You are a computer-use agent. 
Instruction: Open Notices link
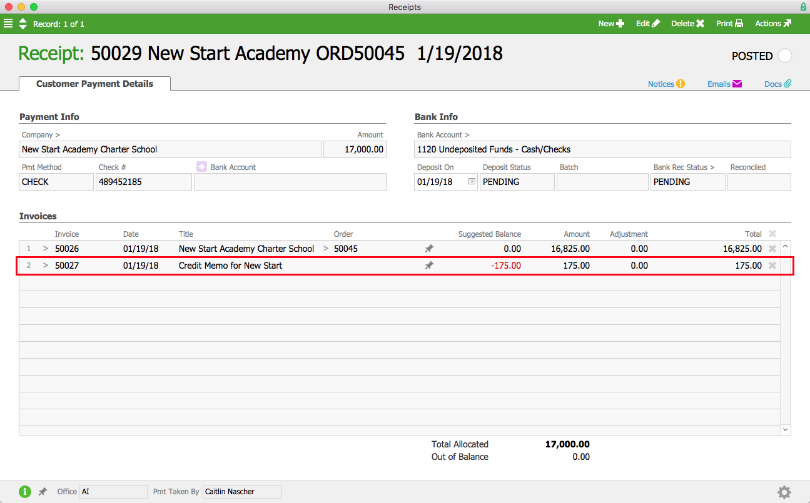[x=666, y=84]
